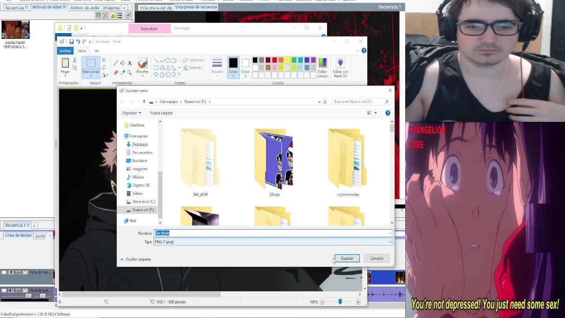The width and height of the screenshot is (565, 318).
Task: Click the red delete X in VideoPad bin
Action: tap(105, 15)
